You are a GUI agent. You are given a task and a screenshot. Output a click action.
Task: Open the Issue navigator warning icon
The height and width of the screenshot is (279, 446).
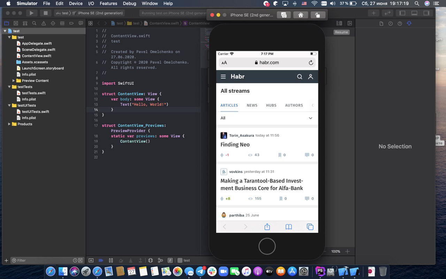tap(44, 23)
